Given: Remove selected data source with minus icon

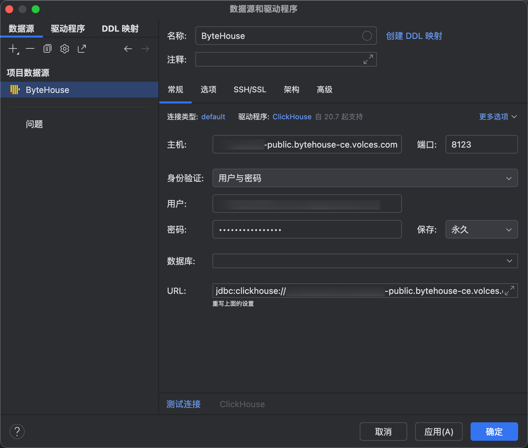Looking at the screenshot, I should point(30,49).
